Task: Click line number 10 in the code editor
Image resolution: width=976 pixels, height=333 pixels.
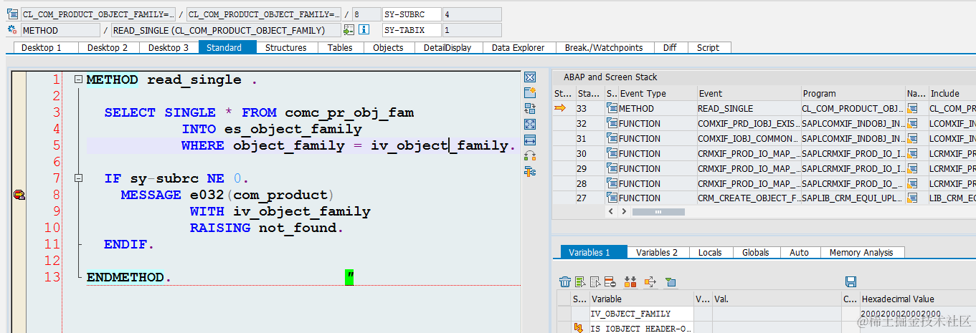Action: (52, 228)
